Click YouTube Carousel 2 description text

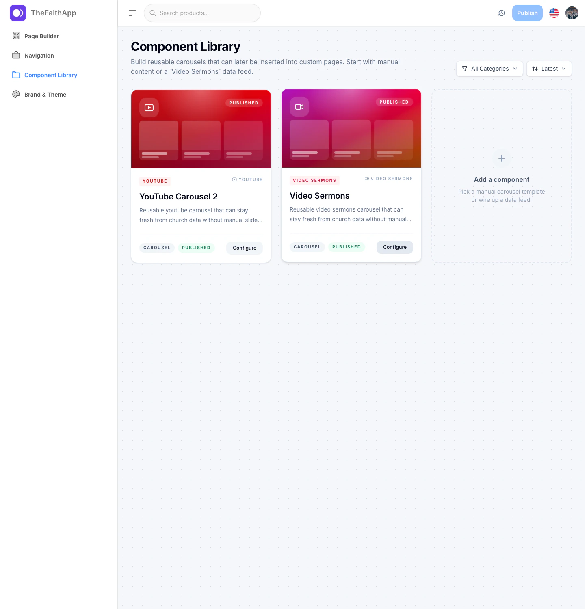coord(201,215)
